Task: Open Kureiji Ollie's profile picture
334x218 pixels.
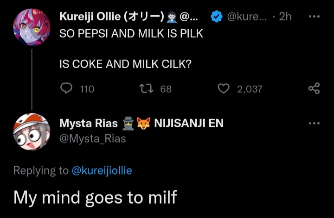Action: (32, 27)
